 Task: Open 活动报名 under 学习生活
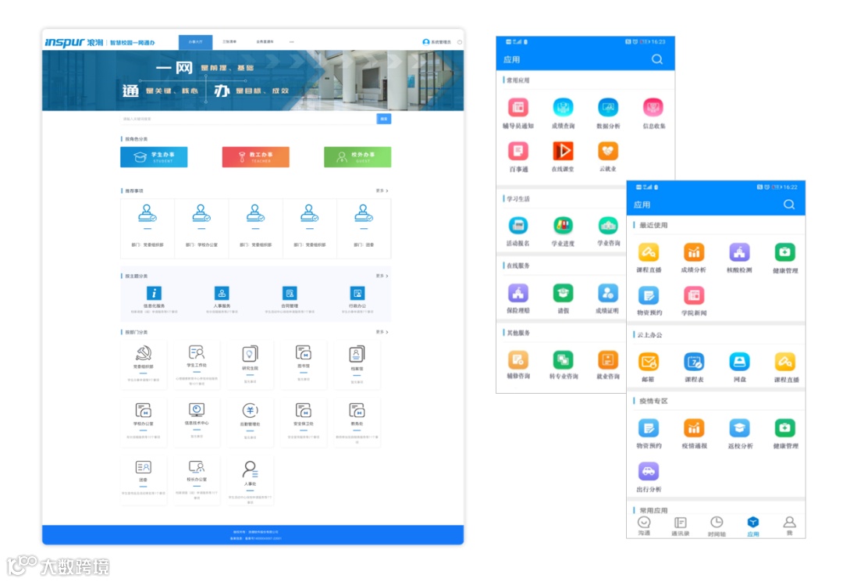click(x=518, y=225)
